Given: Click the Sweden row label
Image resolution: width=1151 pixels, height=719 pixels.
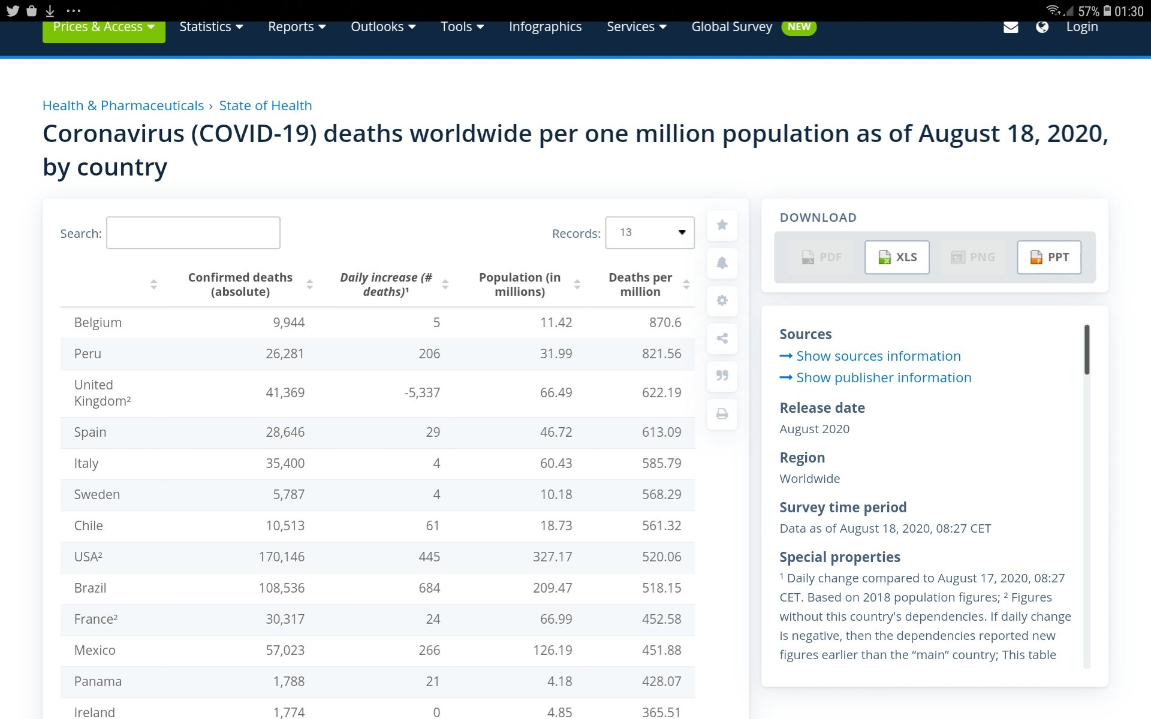Looking at the screenshot, I should pyautogui.click(x=97, y=494).
